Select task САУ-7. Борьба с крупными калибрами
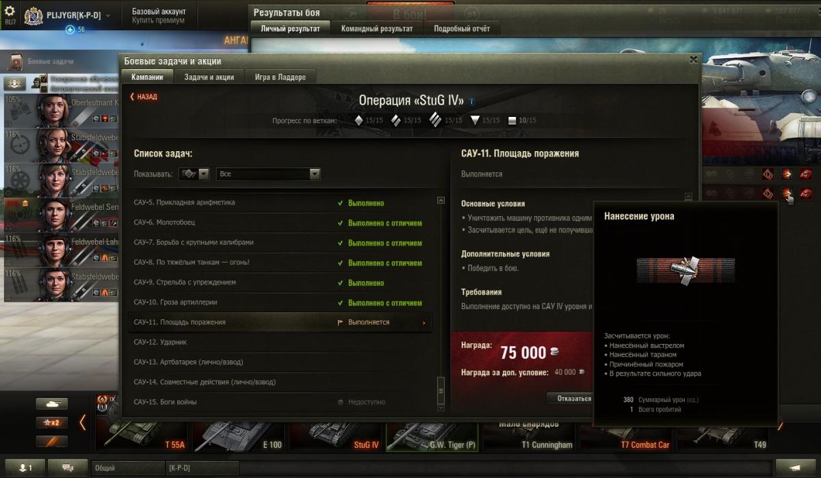 point(281,243)
